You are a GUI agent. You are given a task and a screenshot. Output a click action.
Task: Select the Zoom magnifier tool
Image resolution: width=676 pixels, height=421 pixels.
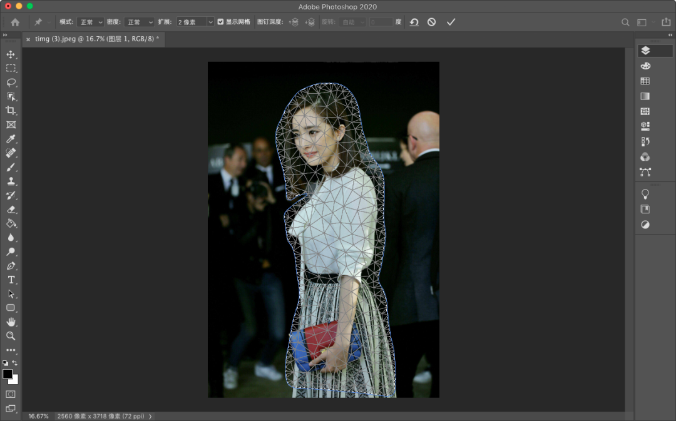click(x=11, y=336)
